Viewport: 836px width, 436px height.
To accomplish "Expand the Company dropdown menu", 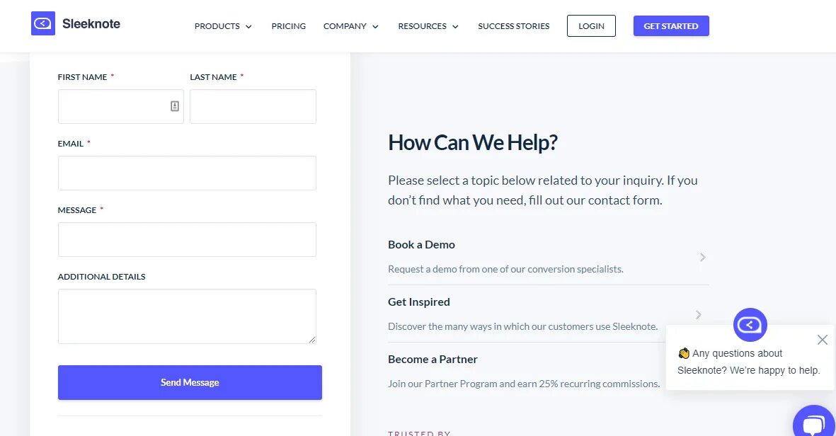I will pos(351,26).
